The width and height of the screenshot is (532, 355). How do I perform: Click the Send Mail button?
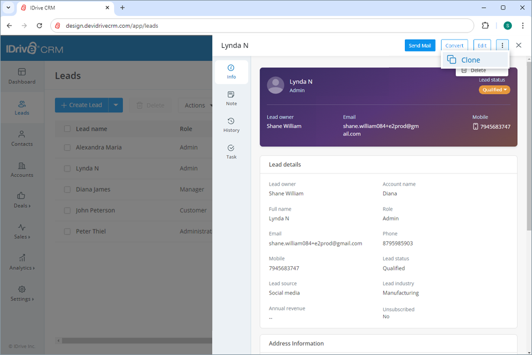pyautogui.click(x=420, y=45)
